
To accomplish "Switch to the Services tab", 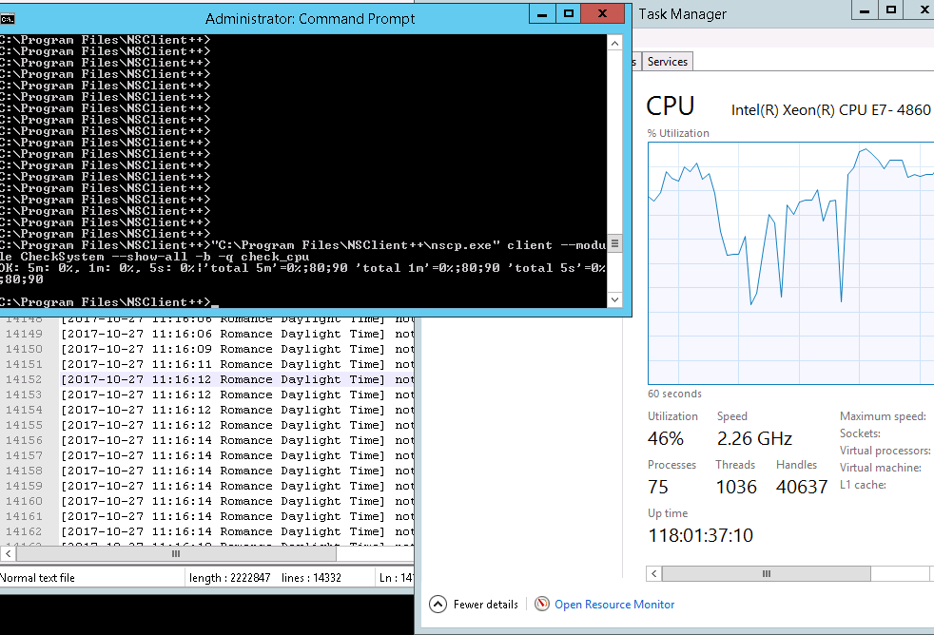I will pyautogui.click(x=666, y=60).
